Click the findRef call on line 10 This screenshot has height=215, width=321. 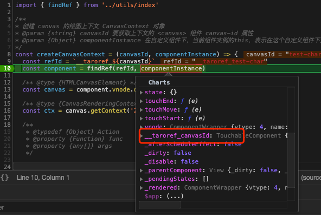coord(100,68)
